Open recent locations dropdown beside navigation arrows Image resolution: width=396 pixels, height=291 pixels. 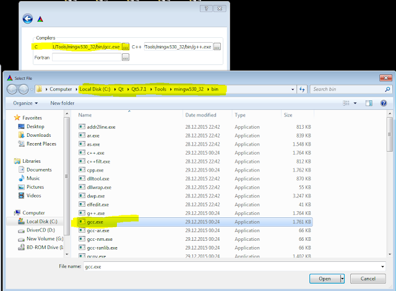[32, 89]
